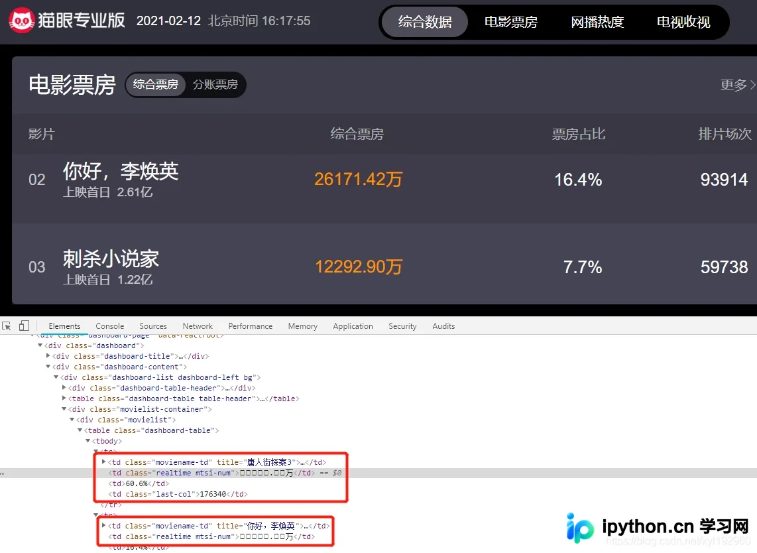Viewport: 757px width, 553px height.
Task: Open the Audits panel tab
Action: point(443,326)
